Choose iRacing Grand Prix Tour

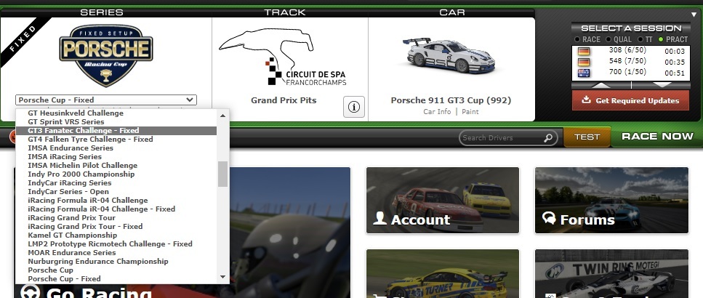pyautogui.click(x=116, y=218)
